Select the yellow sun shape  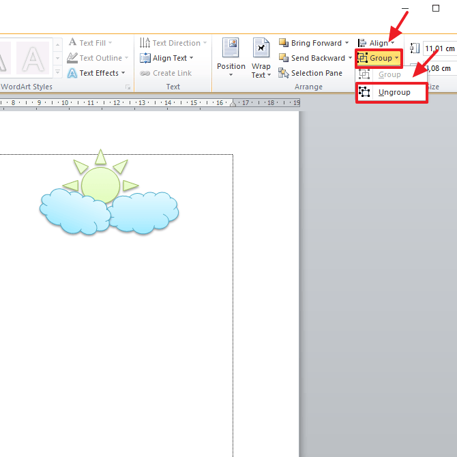click(x=100, y=183)
